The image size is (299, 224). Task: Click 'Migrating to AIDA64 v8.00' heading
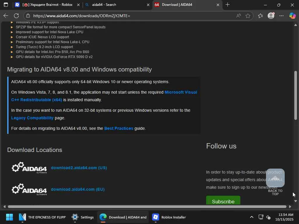pyautogui.click(x=79, y=69)
